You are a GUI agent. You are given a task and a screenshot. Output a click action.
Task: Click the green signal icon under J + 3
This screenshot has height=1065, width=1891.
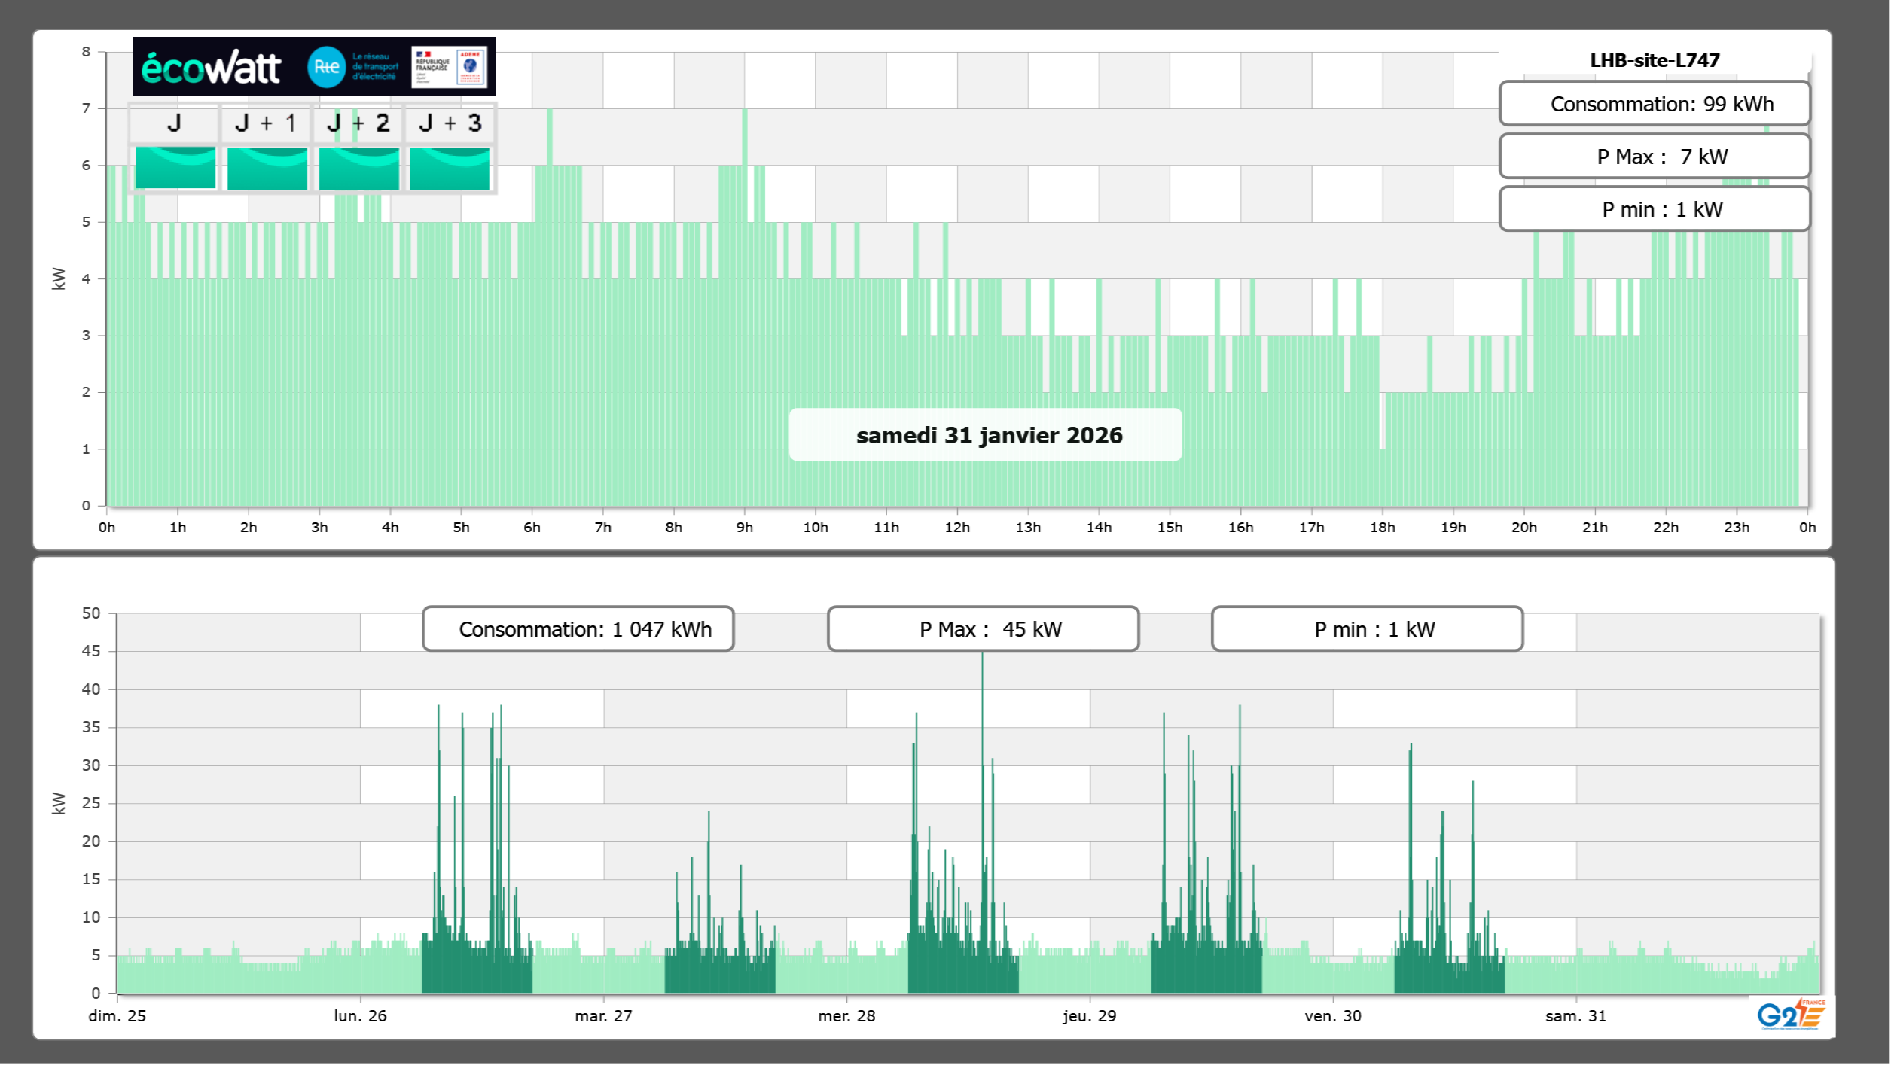coord(450,168)
